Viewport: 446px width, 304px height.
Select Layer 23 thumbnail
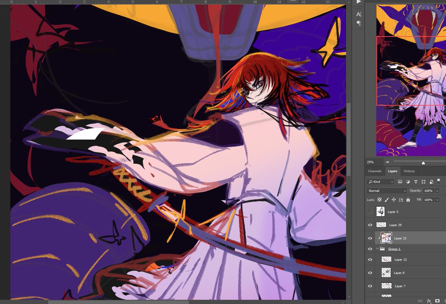[x=386, y=238]
